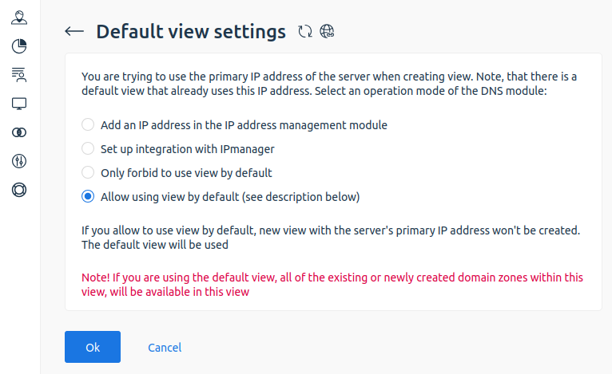Screen dimensions: 612x374
Task: Open the user list sidebar icon
Action: (x=19, y=75)
